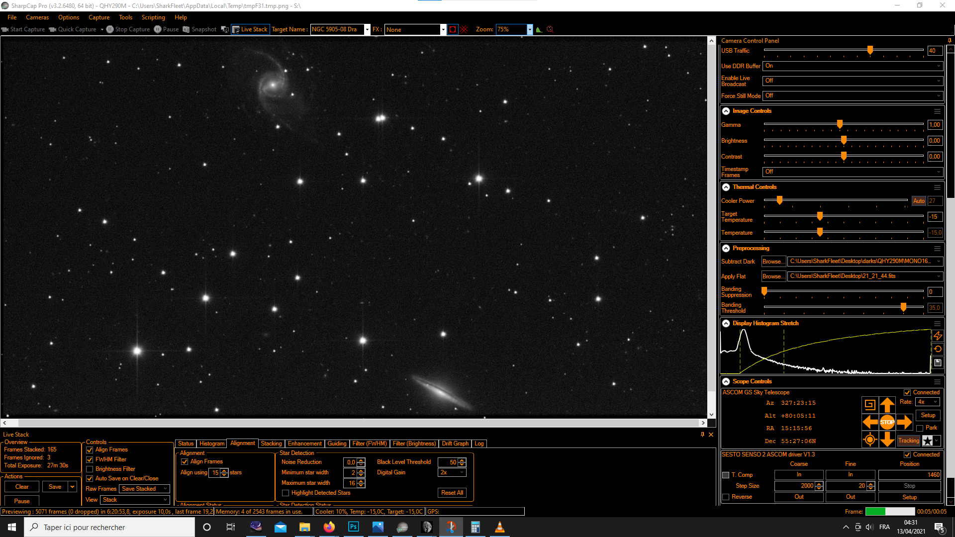Move the telescope up with the up arrow
The width and height of the screenshot is (955, 537).
887,405
